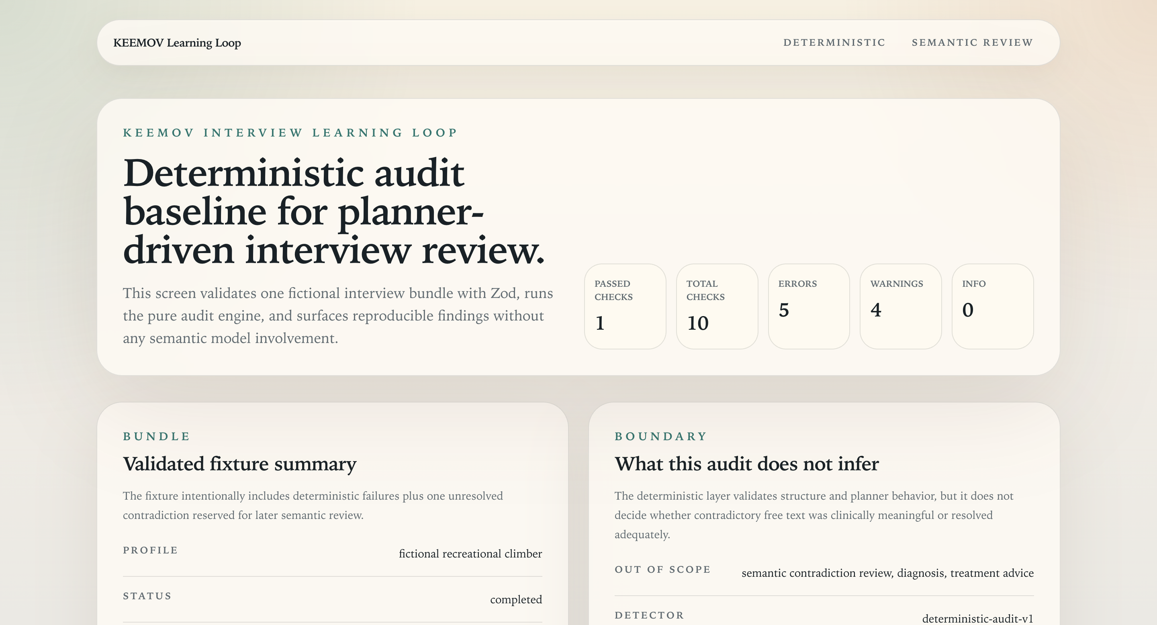Click the Validated fixture summary heading

coord(239,464)
